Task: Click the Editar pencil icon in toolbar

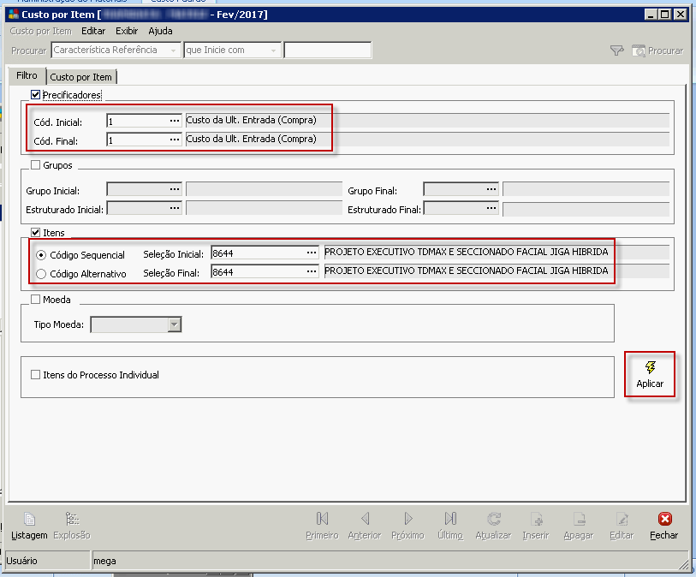Action: [x=622, y=519]
